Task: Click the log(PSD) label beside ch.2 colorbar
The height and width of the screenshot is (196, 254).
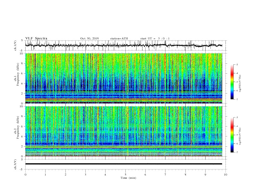Action: [240, 136]
